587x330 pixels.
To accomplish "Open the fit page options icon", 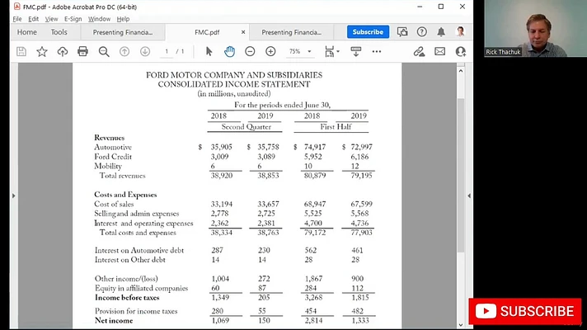I will [x=331, y=52].
